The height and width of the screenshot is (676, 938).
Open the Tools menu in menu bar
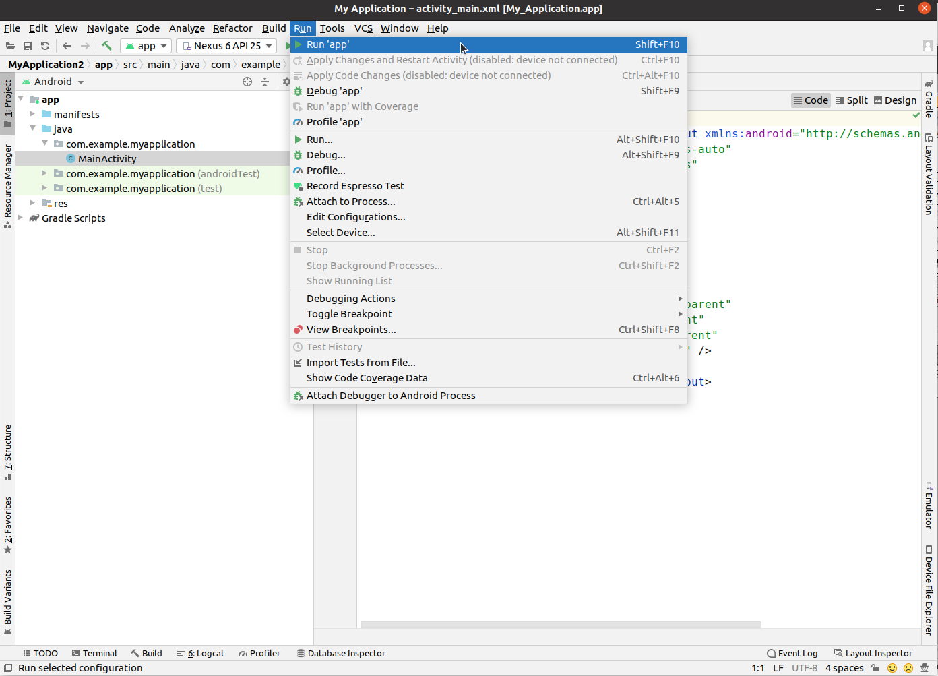coord(332,28)
